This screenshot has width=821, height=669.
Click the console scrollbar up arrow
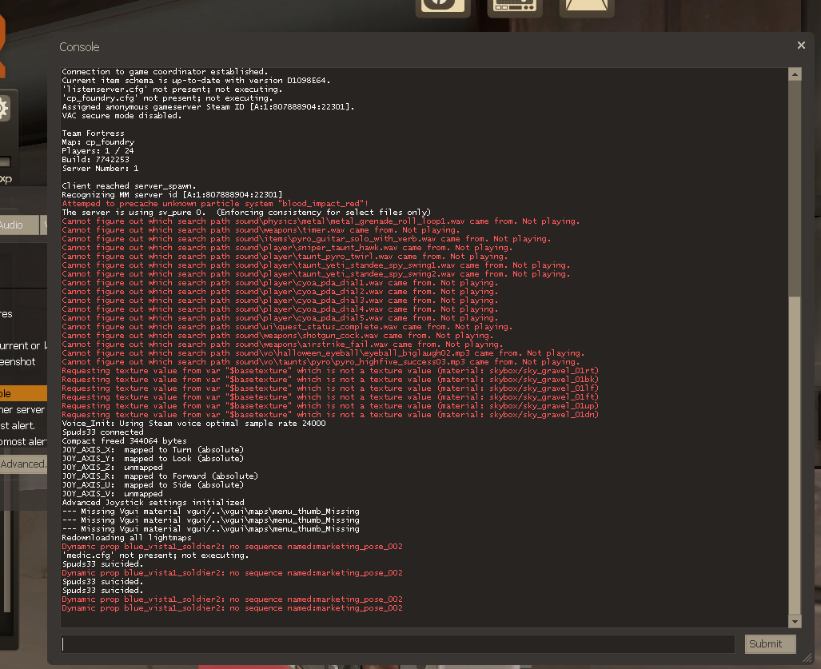click(x=795, y=74)
